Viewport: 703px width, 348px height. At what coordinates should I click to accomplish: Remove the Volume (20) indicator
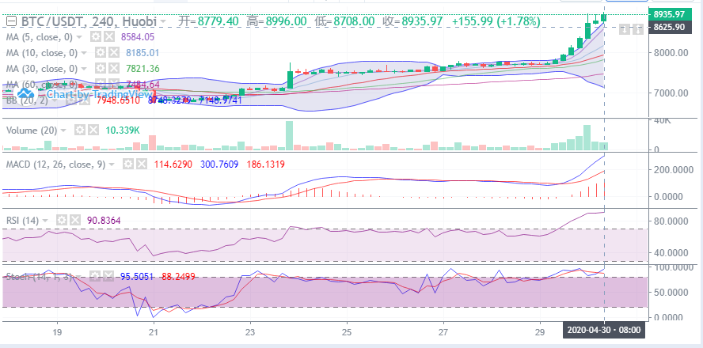(93, 130)
